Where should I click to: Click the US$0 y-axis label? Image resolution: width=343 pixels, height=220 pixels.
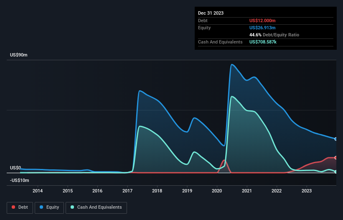pyautogui.click(x=15, y=168)
